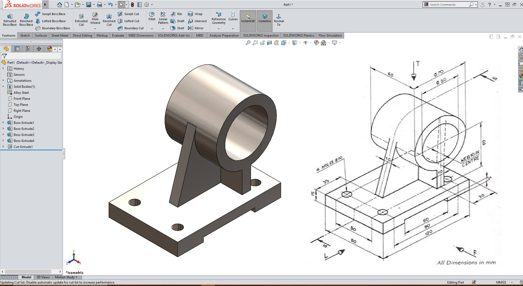Open the Reference Geometry dropdown
This screenshot has width=523, height=286.
(219, 28)
